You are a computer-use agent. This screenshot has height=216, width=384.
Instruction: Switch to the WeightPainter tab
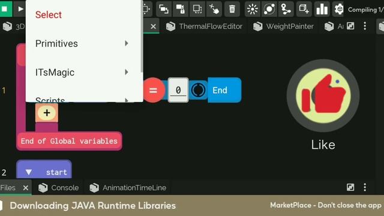coord(283,26)
